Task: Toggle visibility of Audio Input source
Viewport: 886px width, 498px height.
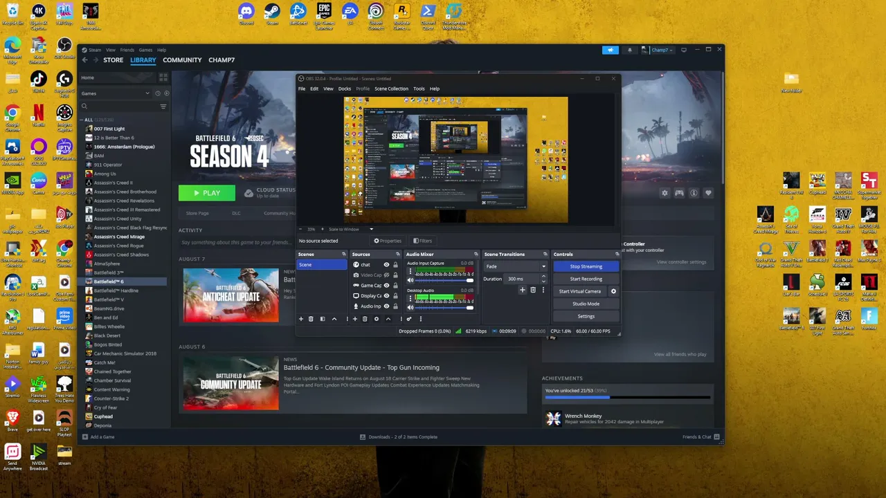Action: [387, 306]
